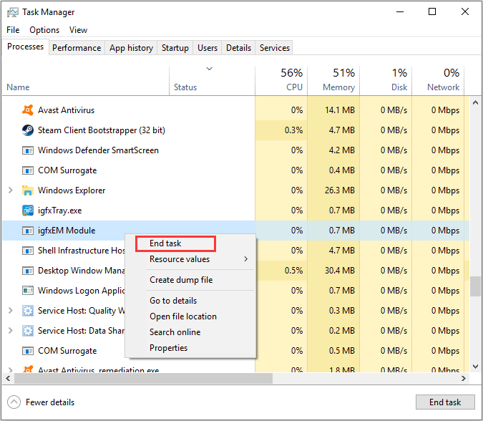Switch to the Services tab

pos(275,48)
